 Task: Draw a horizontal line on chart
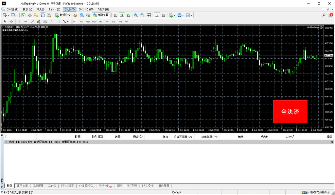click(26, 21)
